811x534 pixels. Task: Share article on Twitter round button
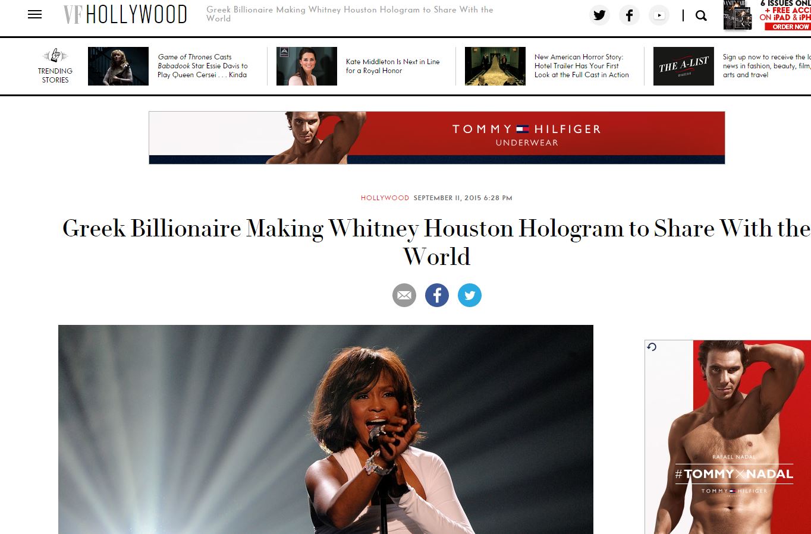pos(470,295)
